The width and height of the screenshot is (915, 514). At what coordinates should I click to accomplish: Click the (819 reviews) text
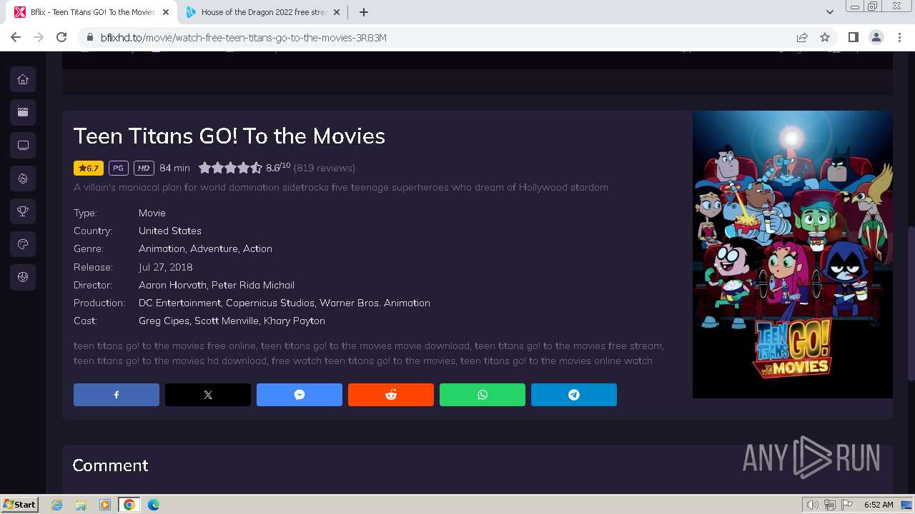[x=324, y=168]
